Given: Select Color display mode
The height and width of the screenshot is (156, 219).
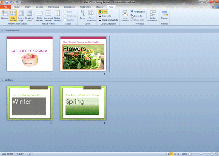Looking at the screenshot, I should [x=103, y=12].
